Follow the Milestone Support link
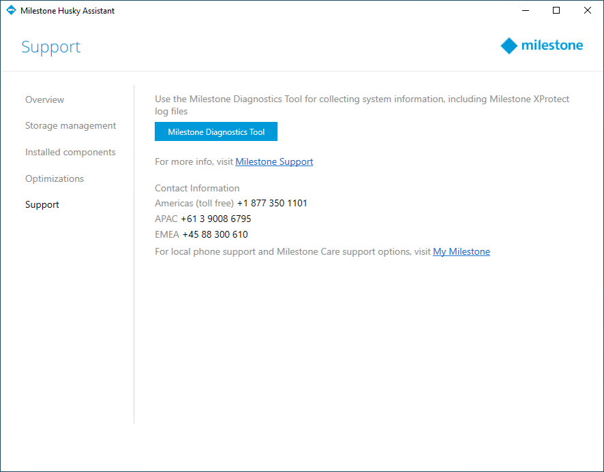The height and width of the screenshot is (472, 604). (274, 161)
